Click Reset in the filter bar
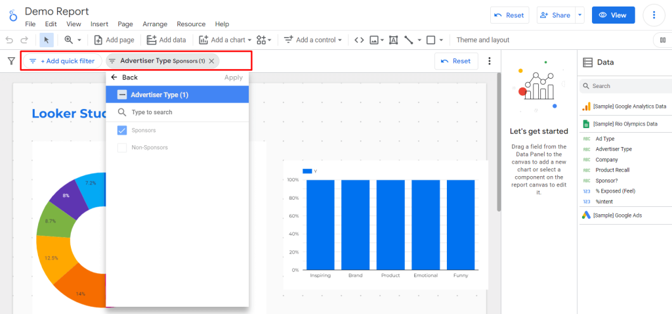672x314 pixels. click(x=456, y=61)
